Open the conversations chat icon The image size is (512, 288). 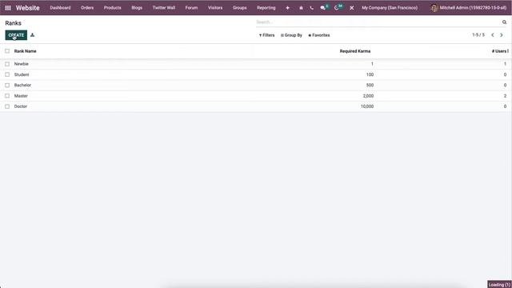[323, 8]
